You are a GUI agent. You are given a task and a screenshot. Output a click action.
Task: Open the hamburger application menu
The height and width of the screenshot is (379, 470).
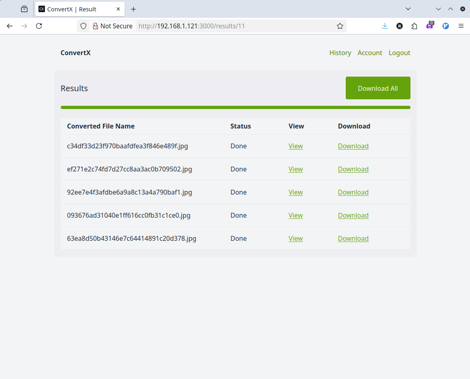click(x=461, y=26)
